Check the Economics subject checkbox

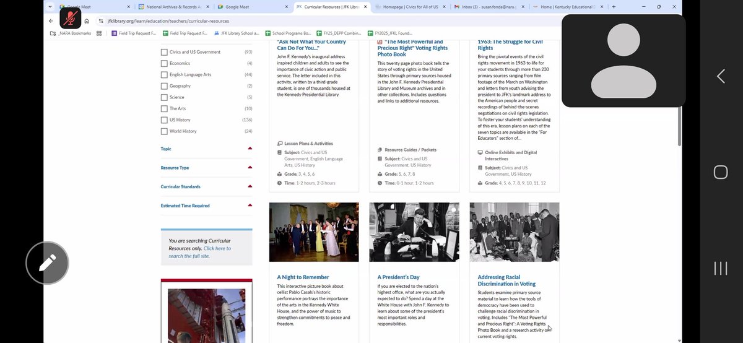164,63
